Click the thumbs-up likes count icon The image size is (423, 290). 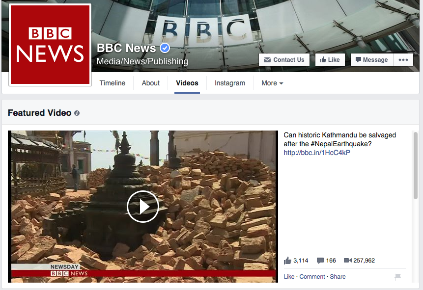pos(287,261)
